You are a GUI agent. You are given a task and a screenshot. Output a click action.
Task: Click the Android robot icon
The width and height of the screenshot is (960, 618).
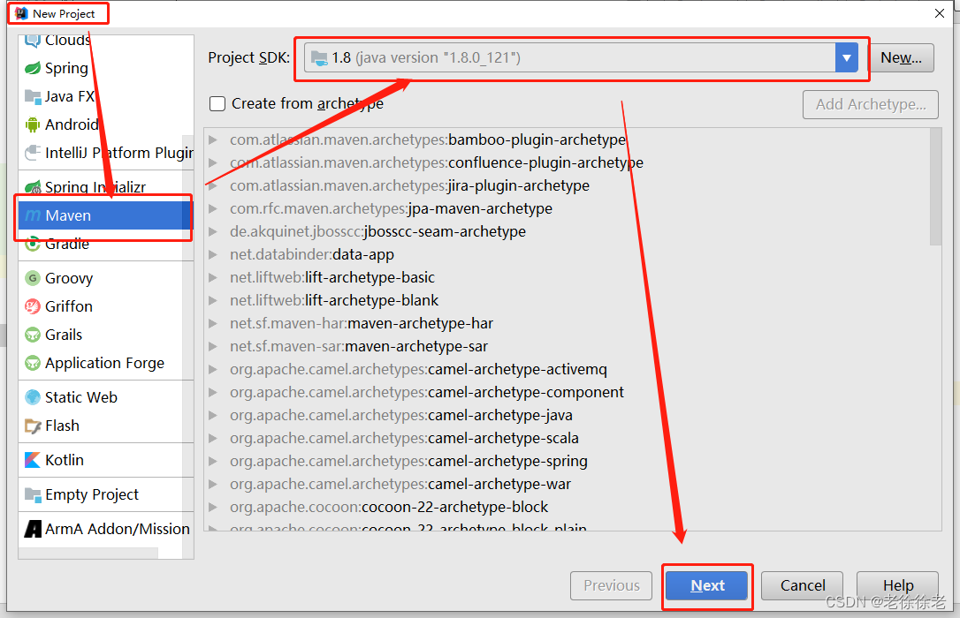[x=33, y=124]
